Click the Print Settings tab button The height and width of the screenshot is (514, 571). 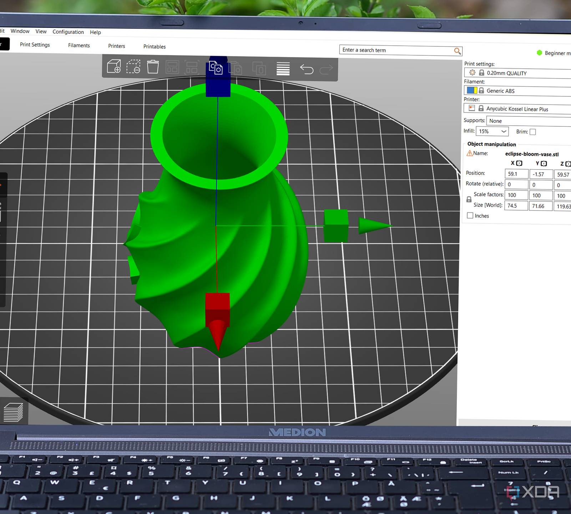coord(35,45)
